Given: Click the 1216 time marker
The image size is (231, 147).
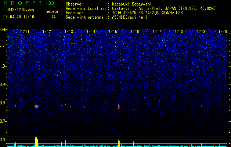Looking at the screenshot, I should click(x=135, y=32).
